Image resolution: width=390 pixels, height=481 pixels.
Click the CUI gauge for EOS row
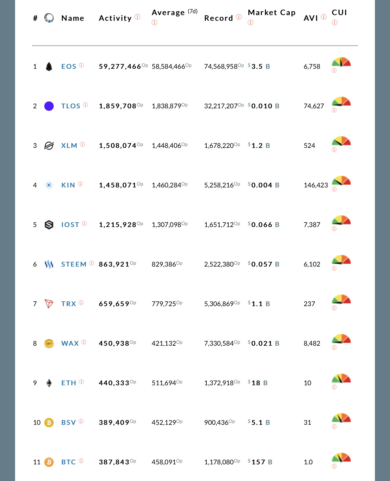(341, 62)
